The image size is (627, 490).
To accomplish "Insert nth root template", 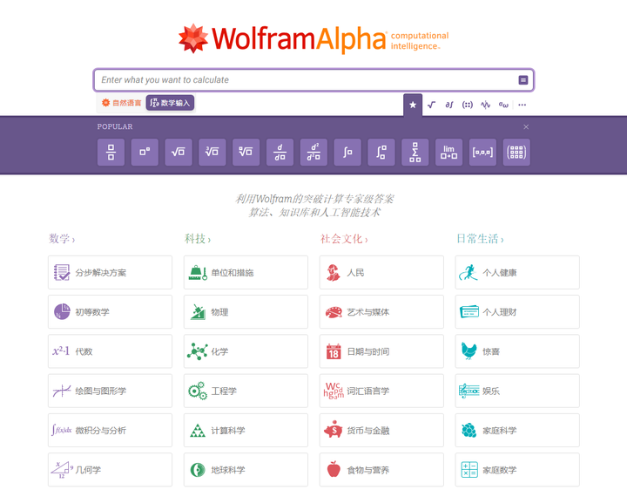I will (246, 152).
